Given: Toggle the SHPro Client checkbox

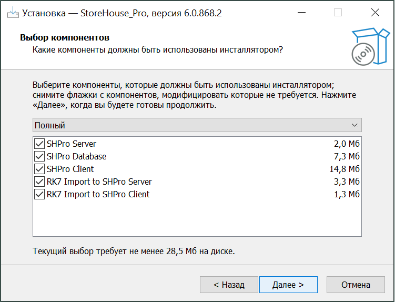Looking at the screenshot, I should (x=39, y=169).
